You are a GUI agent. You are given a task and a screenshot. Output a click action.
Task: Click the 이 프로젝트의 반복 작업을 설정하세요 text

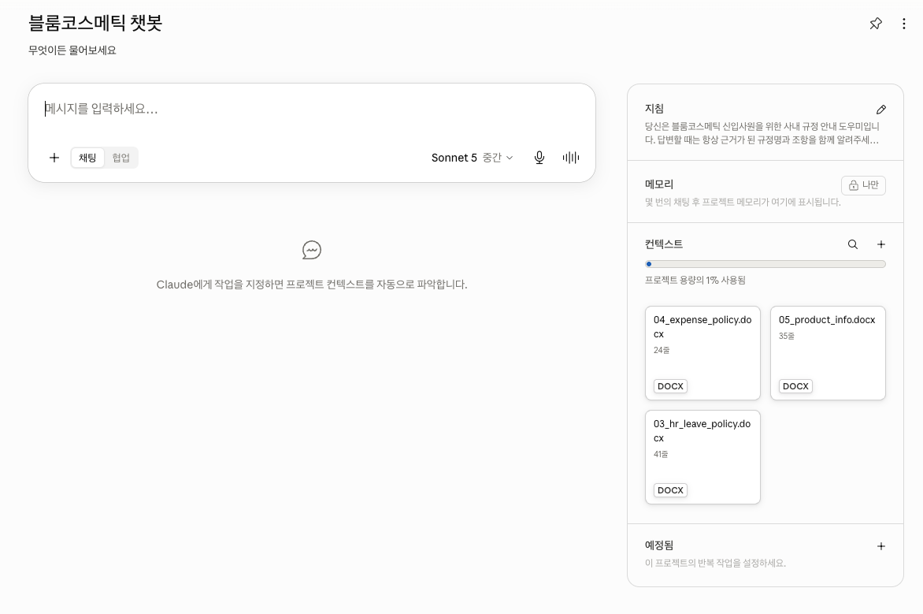(x=715, y=564)
